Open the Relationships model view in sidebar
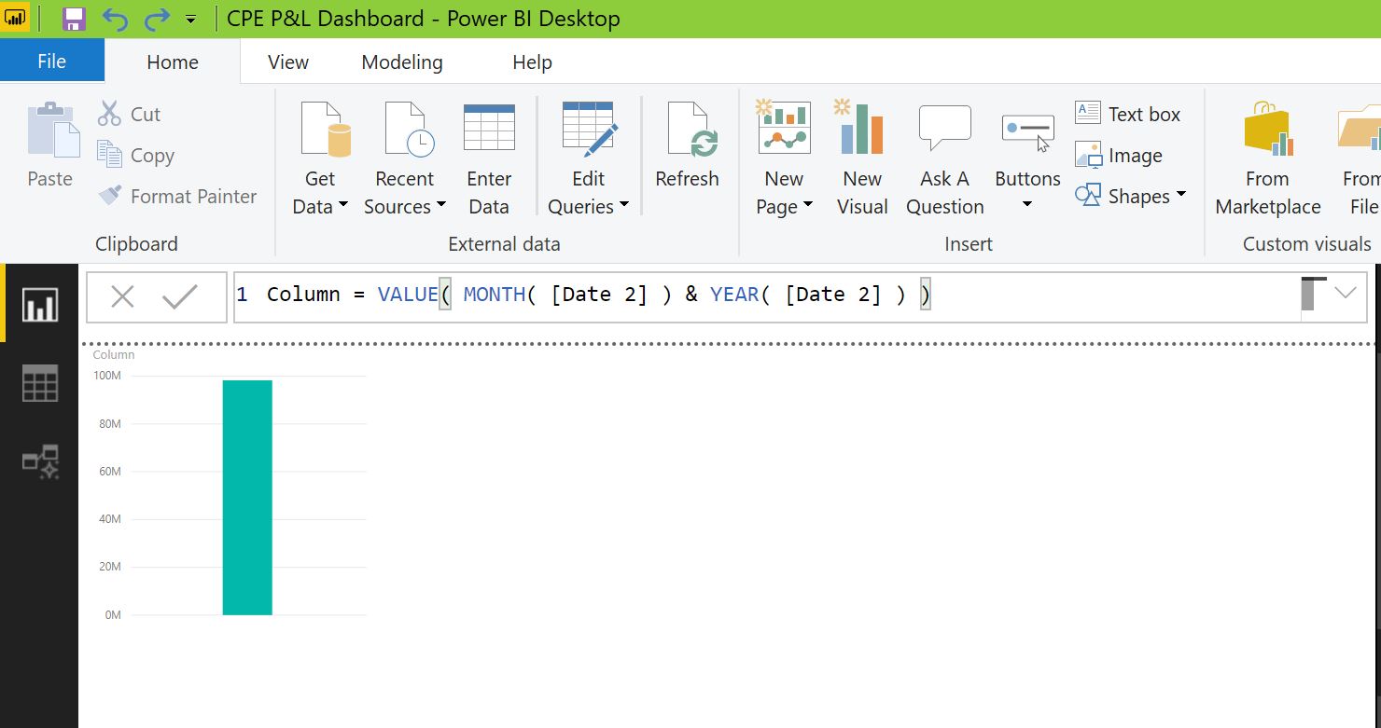 coord(40,461)
